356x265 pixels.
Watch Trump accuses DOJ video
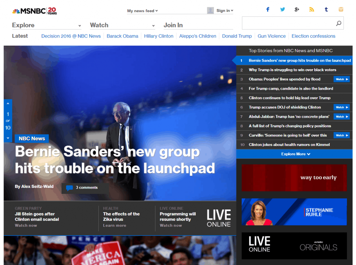341,107
